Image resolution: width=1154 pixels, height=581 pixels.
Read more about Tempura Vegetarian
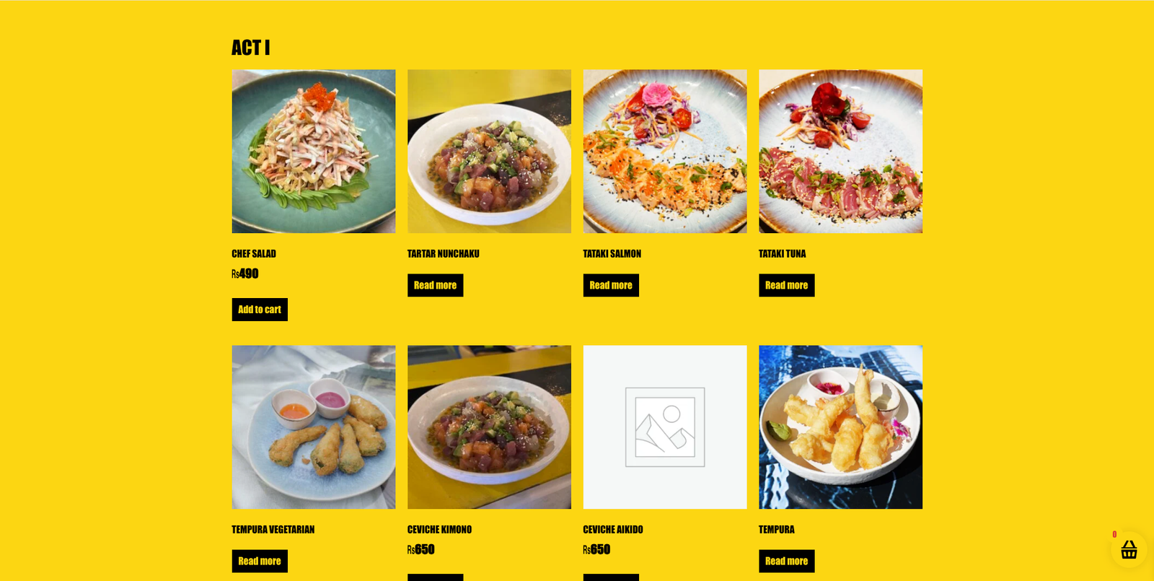[260, 561]
